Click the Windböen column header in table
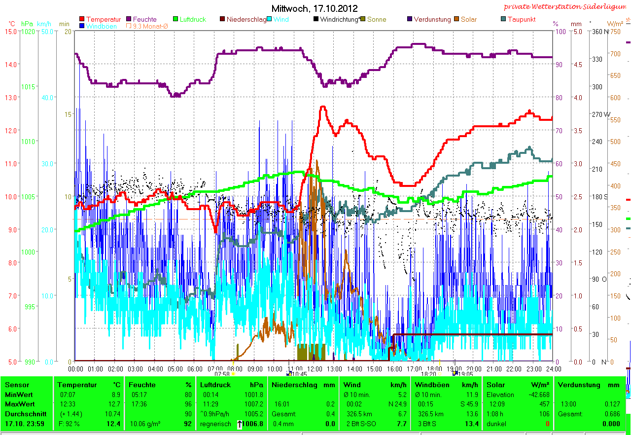The width and height of the screenshot is (631, 435). [431, 385]
